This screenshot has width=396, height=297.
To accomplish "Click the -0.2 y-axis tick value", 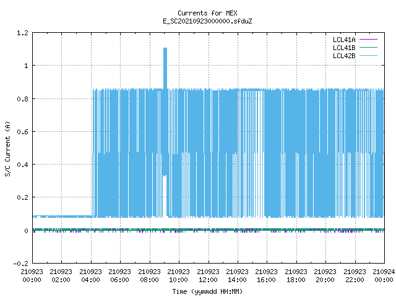I will pyautogui.click(x=20, y=264).
